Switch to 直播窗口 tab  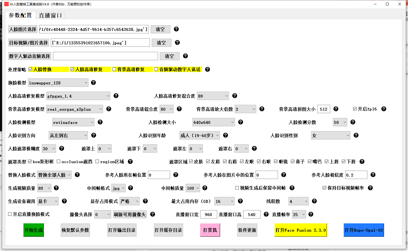(50, 16)
